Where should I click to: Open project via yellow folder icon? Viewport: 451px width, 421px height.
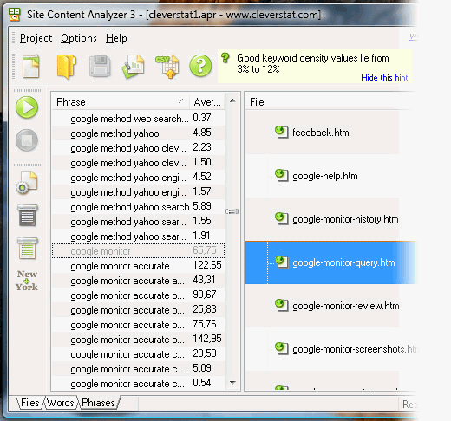pos(66,67)
